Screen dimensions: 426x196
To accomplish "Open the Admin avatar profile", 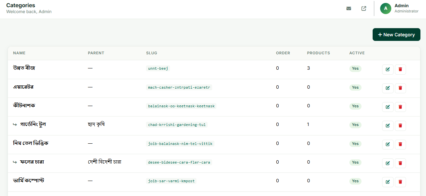I will [386, 9].
